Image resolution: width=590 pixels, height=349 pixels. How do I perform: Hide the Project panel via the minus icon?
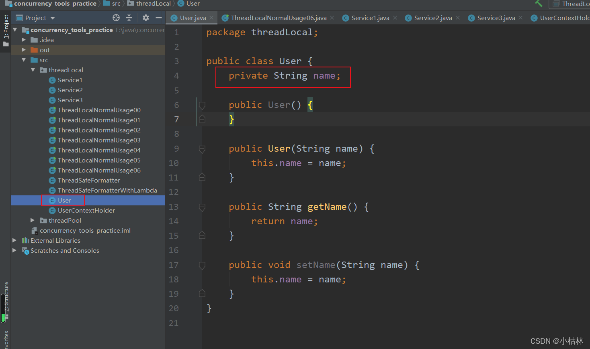point(159,18)
